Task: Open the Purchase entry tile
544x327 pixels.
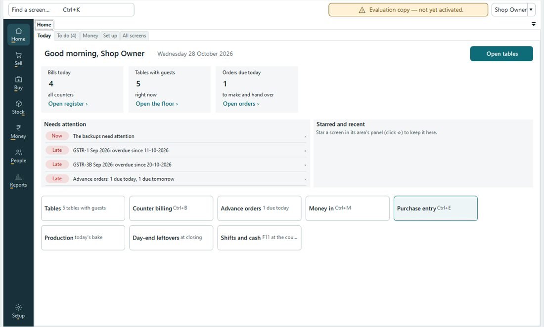Action: (435, 208)
